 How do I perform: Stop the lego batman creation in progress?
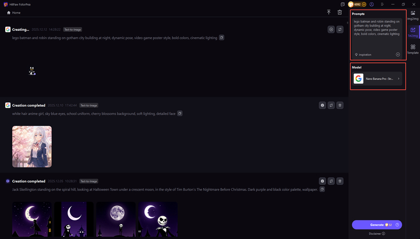[x=331, y=30]
